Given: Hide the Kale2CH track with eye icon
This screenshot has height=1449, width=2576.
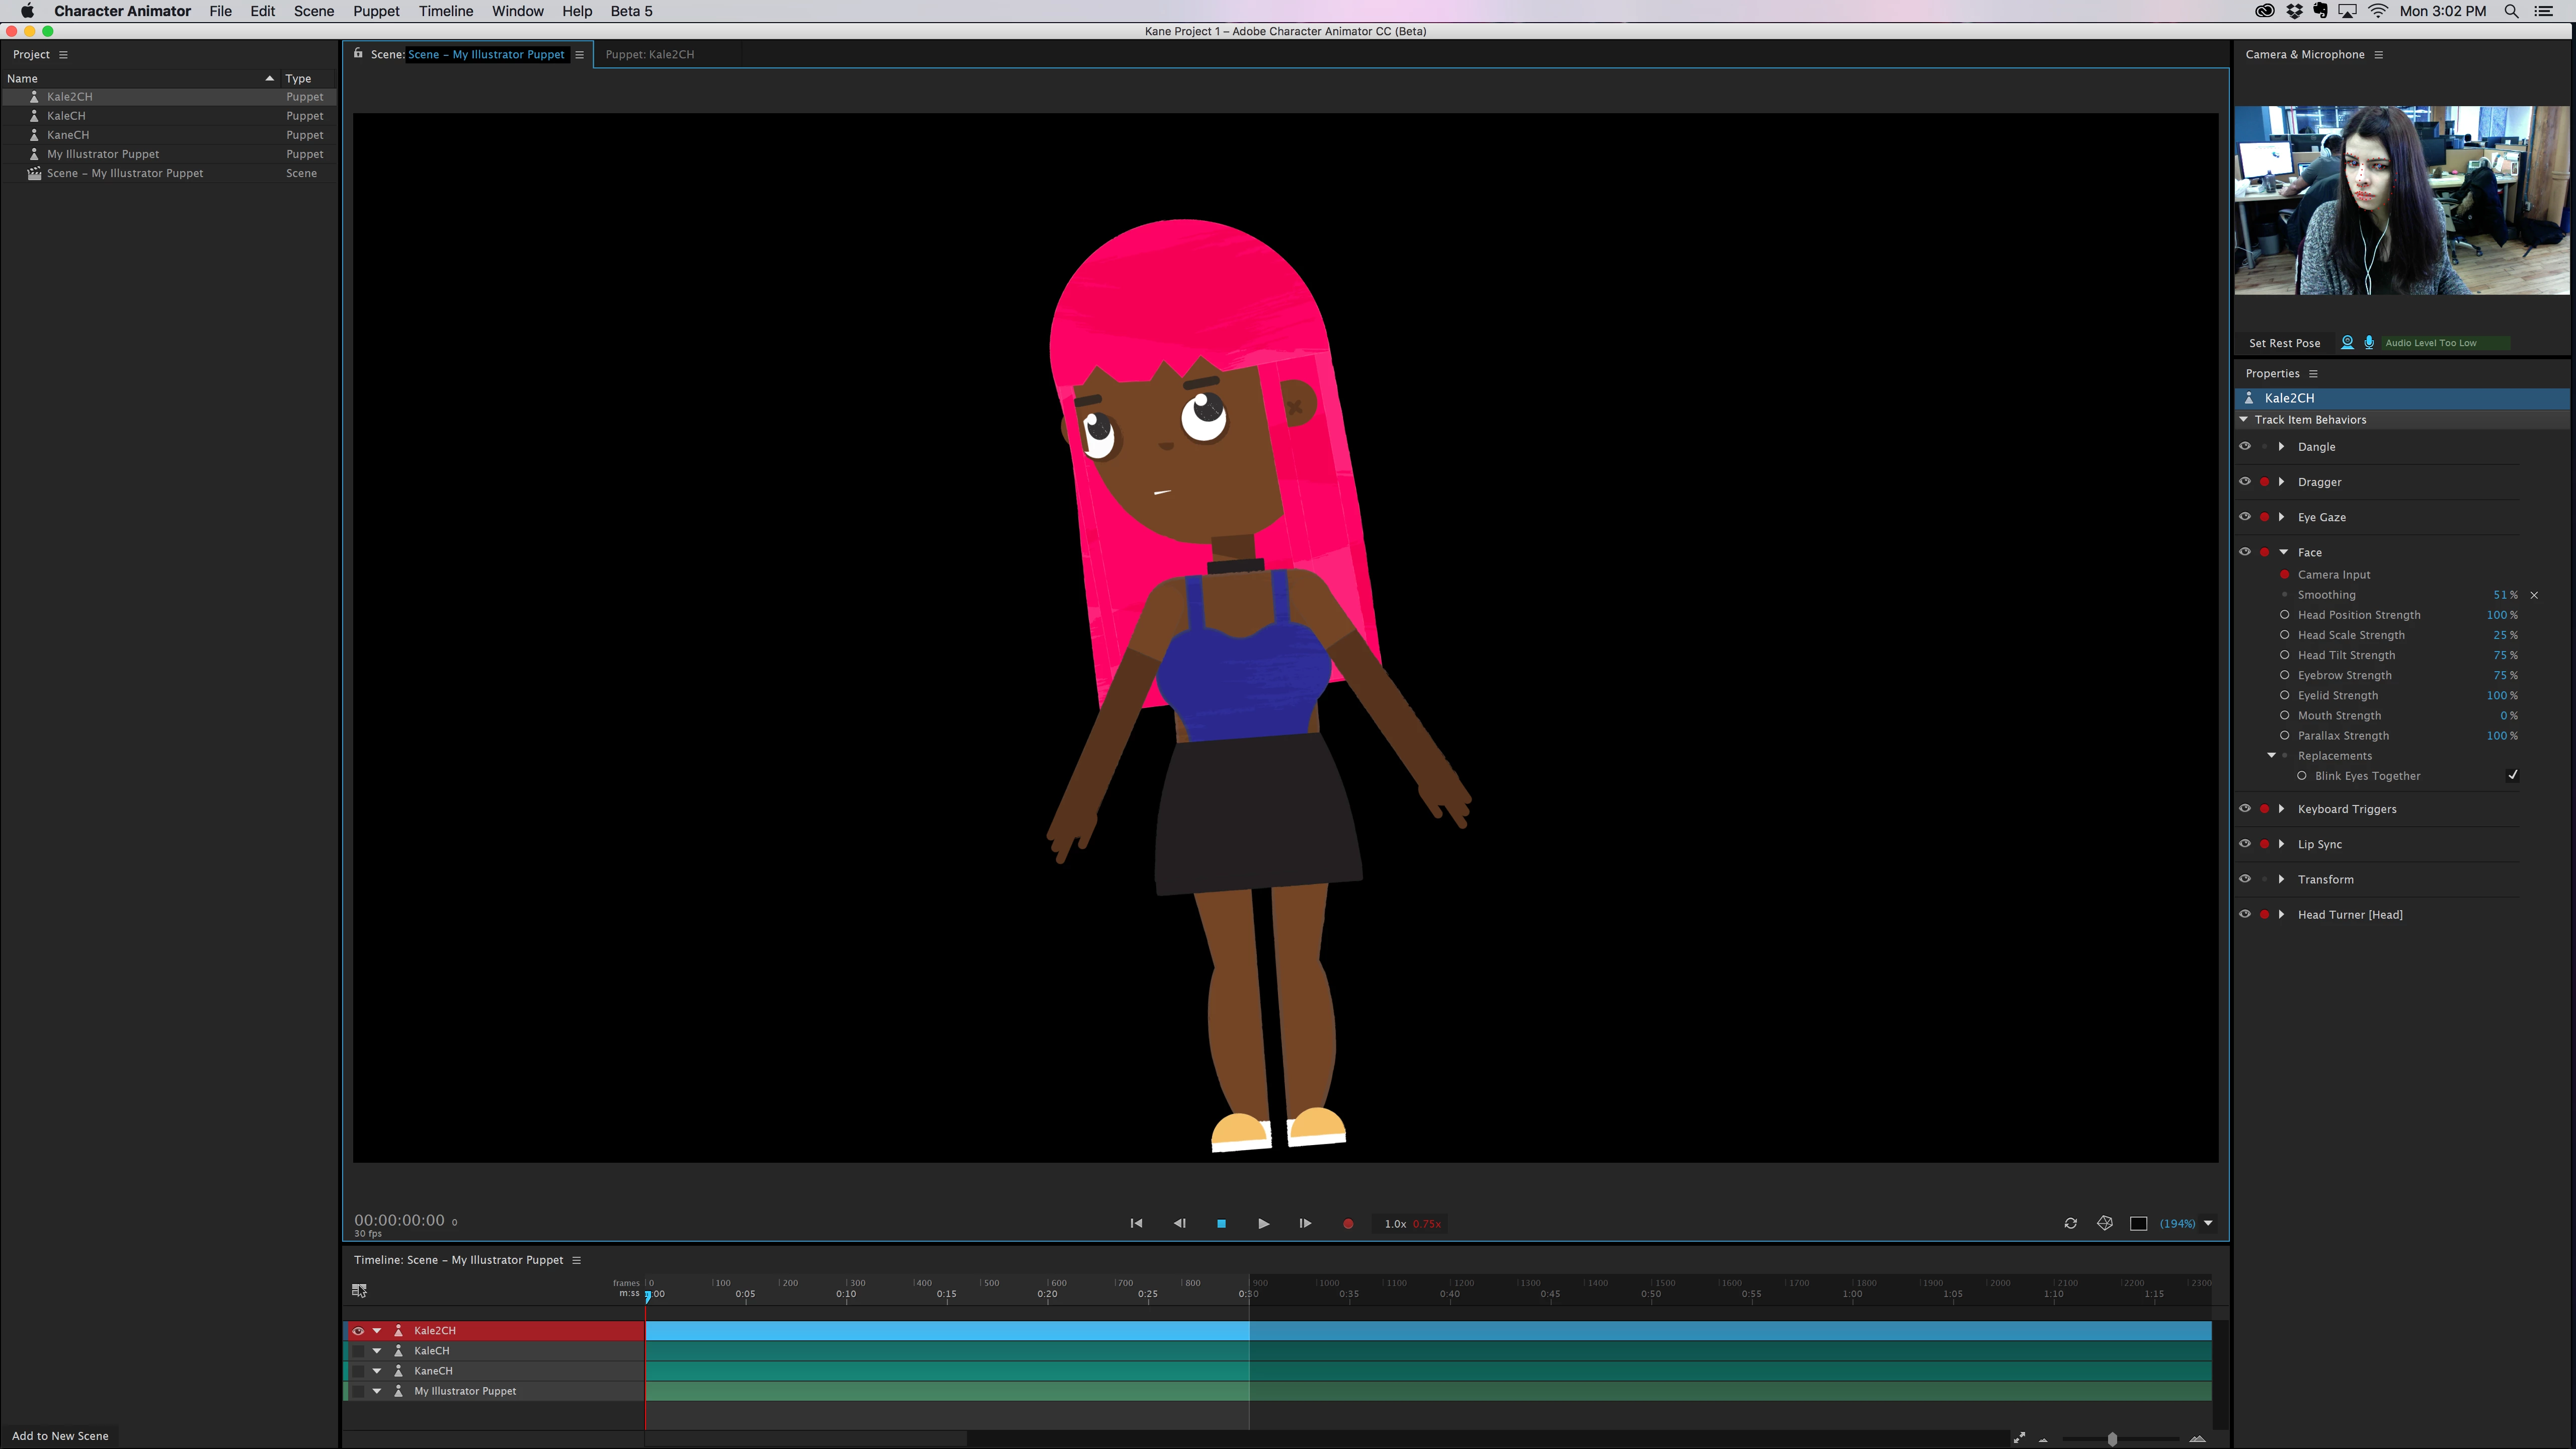Looking at the screenshot, I should [x=358, y=1331].
